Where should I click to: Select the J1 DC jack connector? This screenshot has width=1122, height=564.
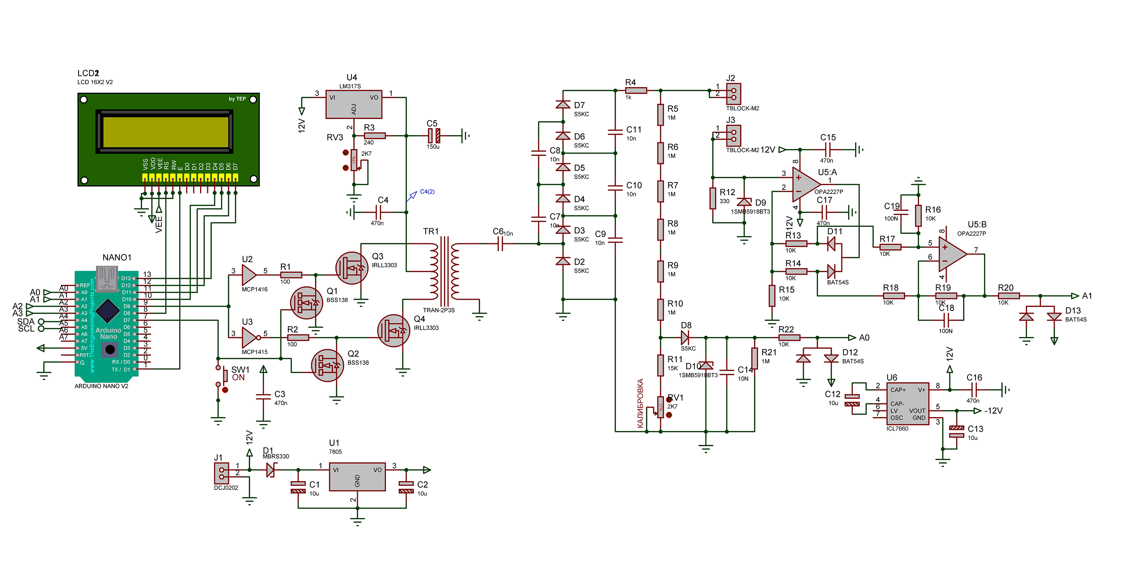pos(221,474)
